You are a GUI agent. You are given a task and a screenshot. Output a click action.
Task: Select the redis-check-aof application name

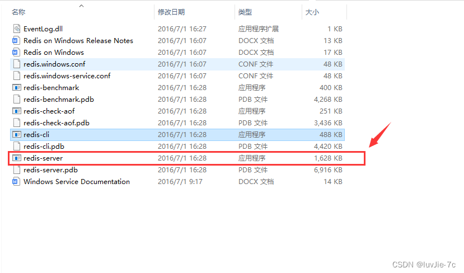pos(49,111)
